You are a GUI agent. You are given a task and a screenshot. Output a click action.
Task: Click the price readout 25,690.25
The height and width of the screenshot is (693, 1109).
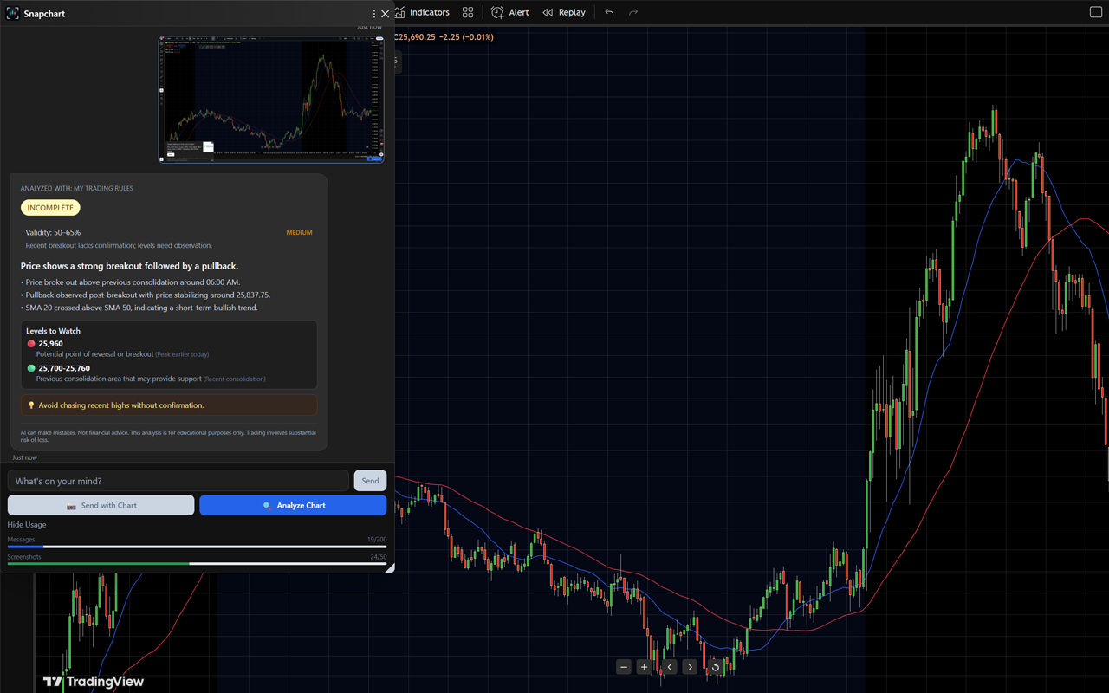[x=416, y=37]
